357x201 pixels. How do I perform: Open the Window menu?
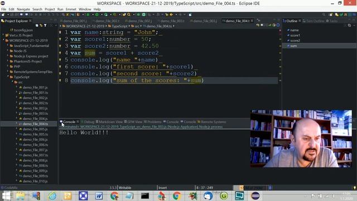coord(85,9)
